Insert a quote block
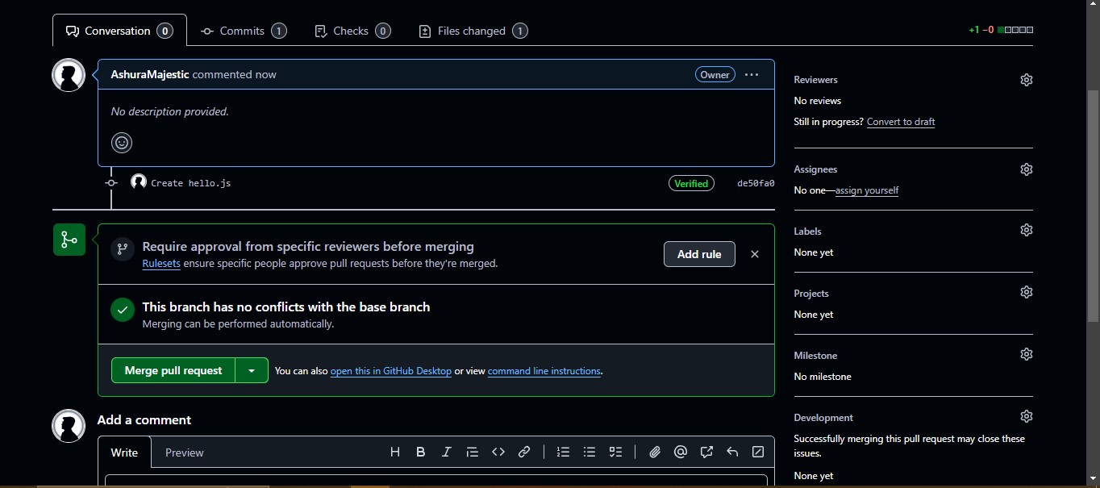 (x=473, y=452)
